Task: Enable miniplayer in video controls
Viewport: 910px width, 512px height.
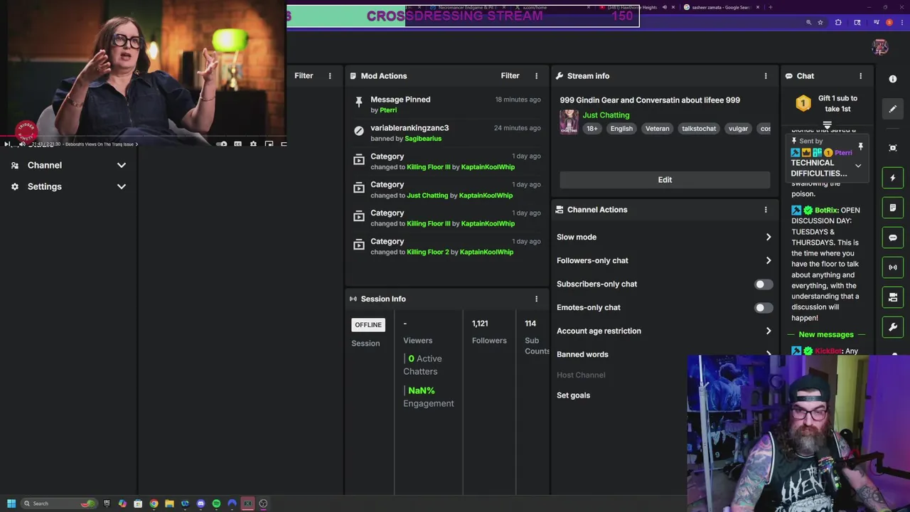Action: (269, 144)
